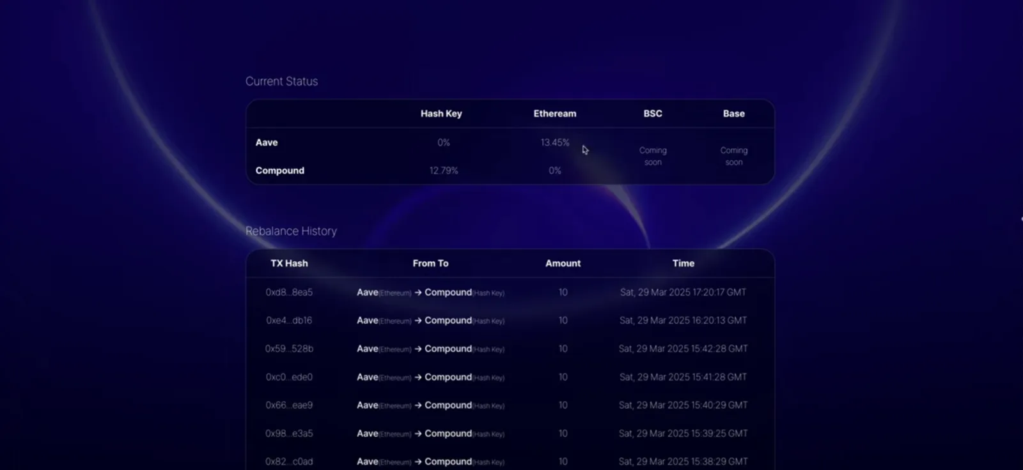Click the From To cell of 0x59...528b row
Screen dimensions: 1023x470
[x=430, y=349]
